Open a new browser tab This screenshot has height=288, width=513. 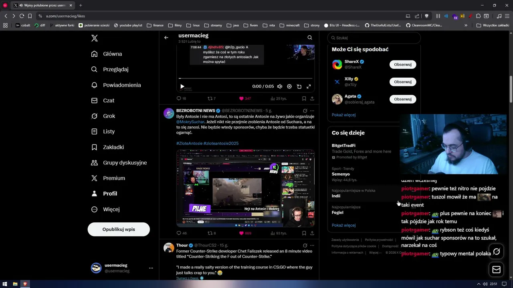pos(81,5)
